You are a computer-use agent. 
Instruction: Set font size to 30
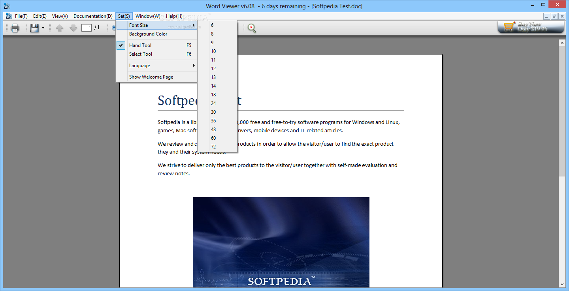(217, 112)
